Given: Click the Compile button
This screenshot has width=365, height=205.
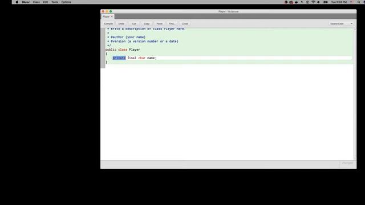Looking at the screenshot, I should (108, 24).
